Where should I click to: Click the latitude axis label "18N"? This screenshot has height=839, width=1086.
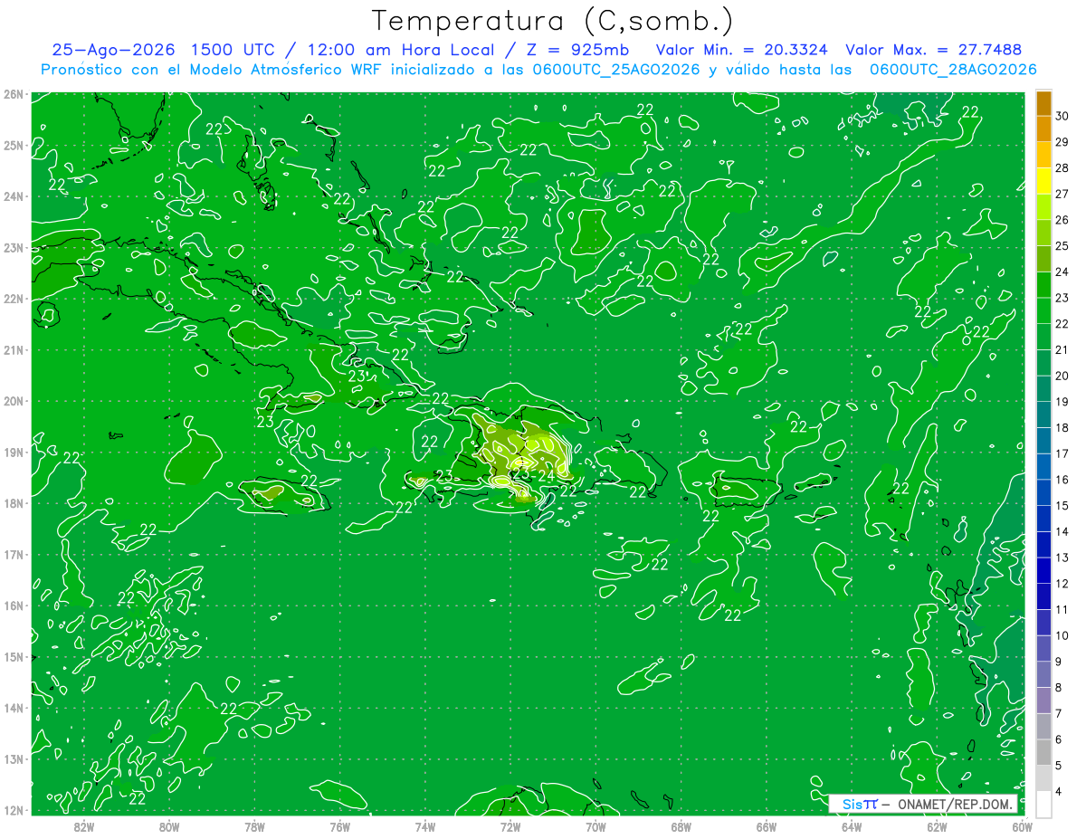(14, 503)
